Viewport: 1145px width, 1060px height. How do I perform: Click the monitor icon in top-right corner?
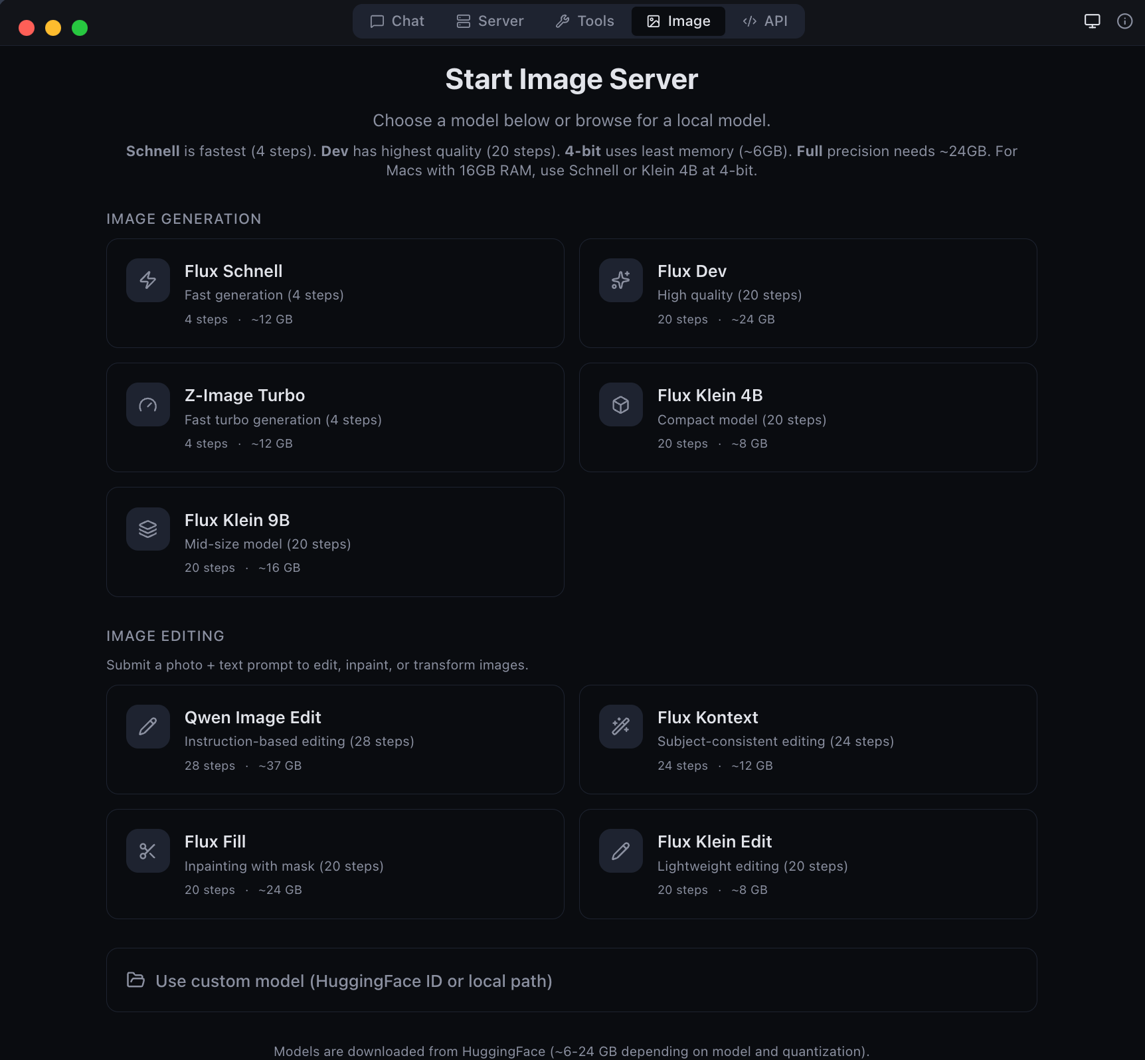(x=1092, y=21)
